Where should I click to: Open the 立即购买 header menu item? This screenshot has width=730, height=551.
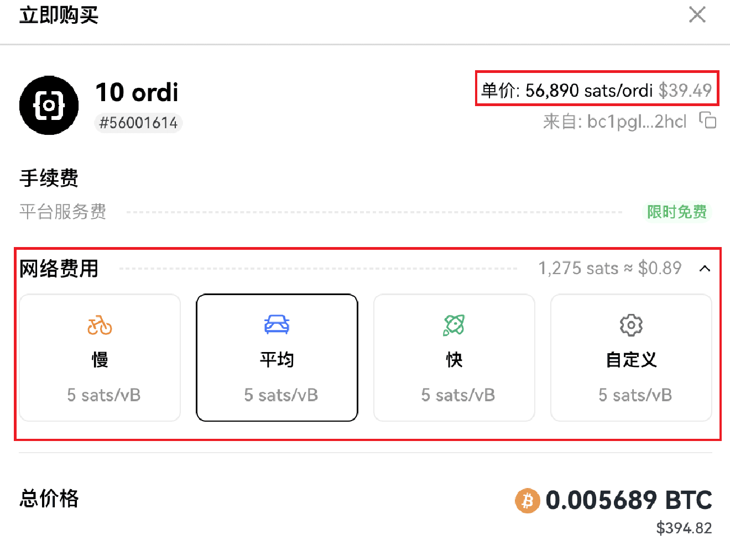pyautogui.click(x=58, y=15)
